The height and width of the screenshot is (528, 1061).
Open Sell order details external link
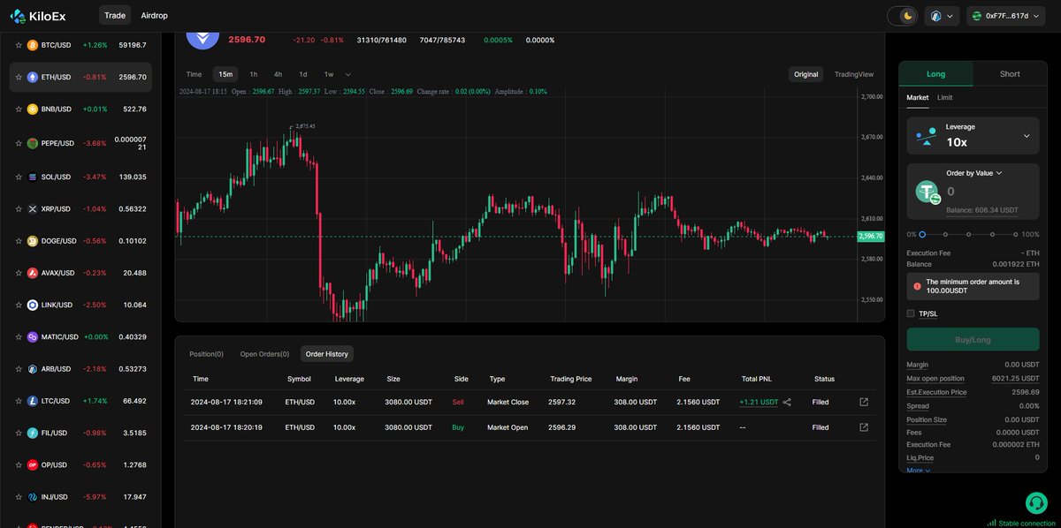point(864,402)
